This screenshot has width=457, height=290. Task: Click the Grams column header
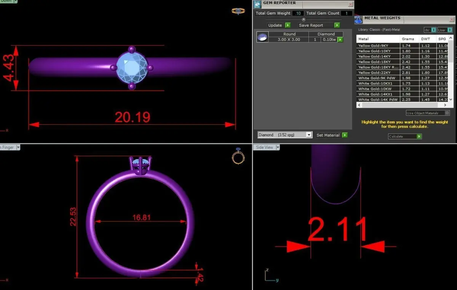click(x=409, y=39)
